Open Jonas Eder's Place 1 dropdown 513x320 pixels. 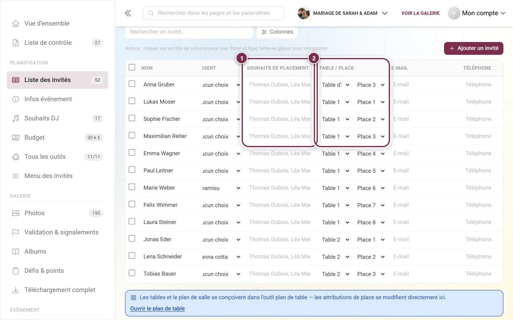pyautogui.click(x=371, y=240)
